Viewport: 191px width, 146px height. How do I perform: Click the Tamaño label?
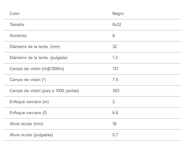(17, 24)
